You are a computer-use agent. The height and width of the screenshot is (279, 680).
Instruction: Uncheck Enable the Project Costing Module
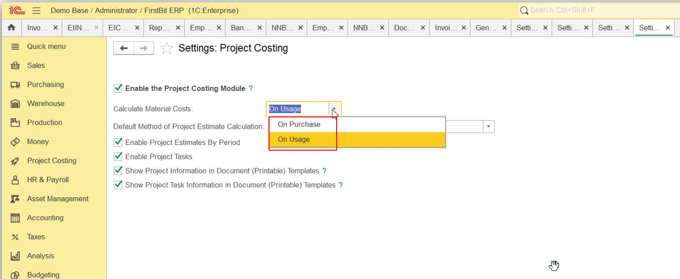(x=118, y=88)
